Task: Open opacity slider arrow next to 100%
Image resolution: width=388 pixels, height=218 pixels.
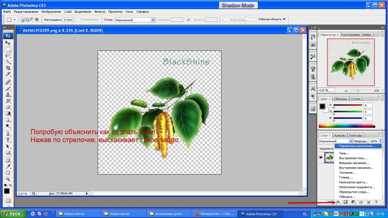Action: pos(381,141)
